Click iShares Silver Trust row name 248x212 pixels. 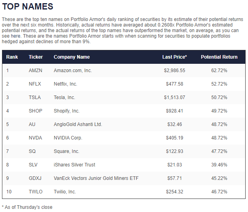click(x=75, y=165)
